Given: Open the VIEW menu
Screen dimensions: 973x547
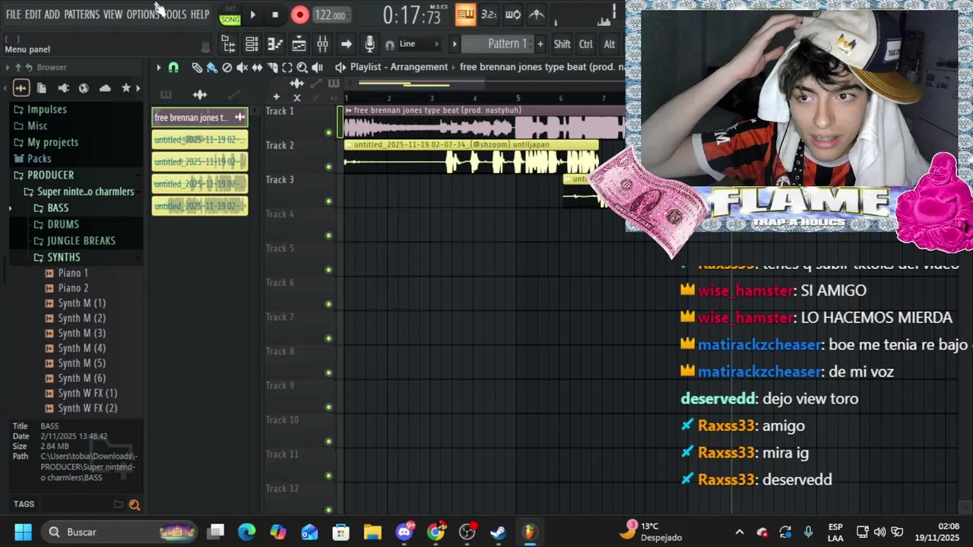Looking at the screenshot, I should pos(113,14).
